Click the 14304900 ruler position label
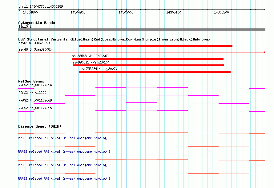 click(78, 12)
